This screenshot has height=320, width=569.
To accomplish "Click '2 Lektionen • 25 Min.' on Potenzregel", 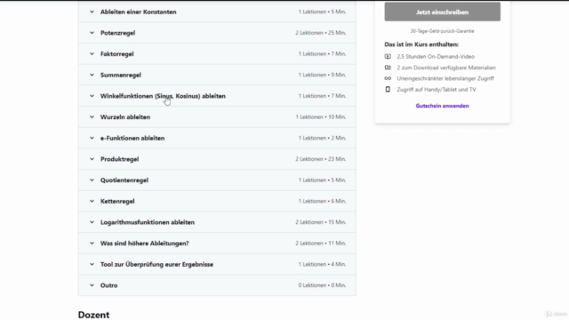I will click(320, 33).
